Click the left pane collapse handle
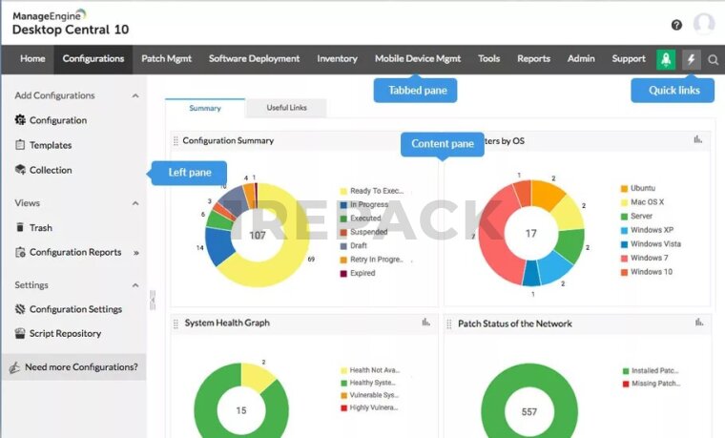Screen dimensions: 725x438 (152, 300)
